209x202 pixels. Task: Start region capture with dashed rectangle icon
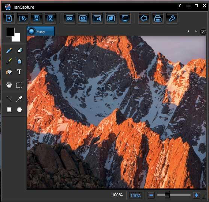97,18
